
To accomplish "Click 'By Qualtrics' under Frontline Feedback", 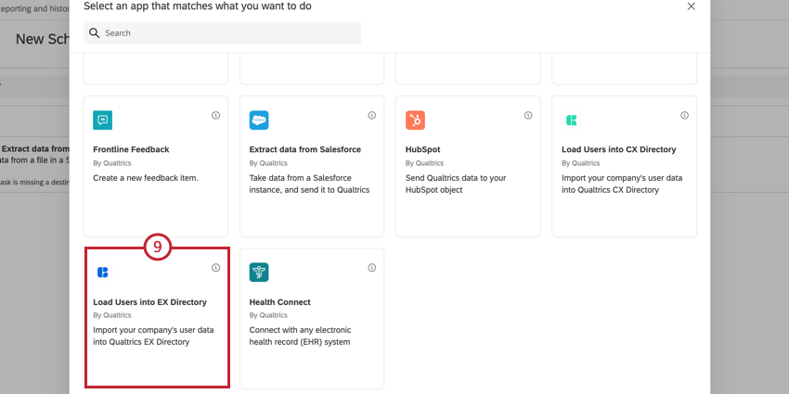I will pos(112,163).
